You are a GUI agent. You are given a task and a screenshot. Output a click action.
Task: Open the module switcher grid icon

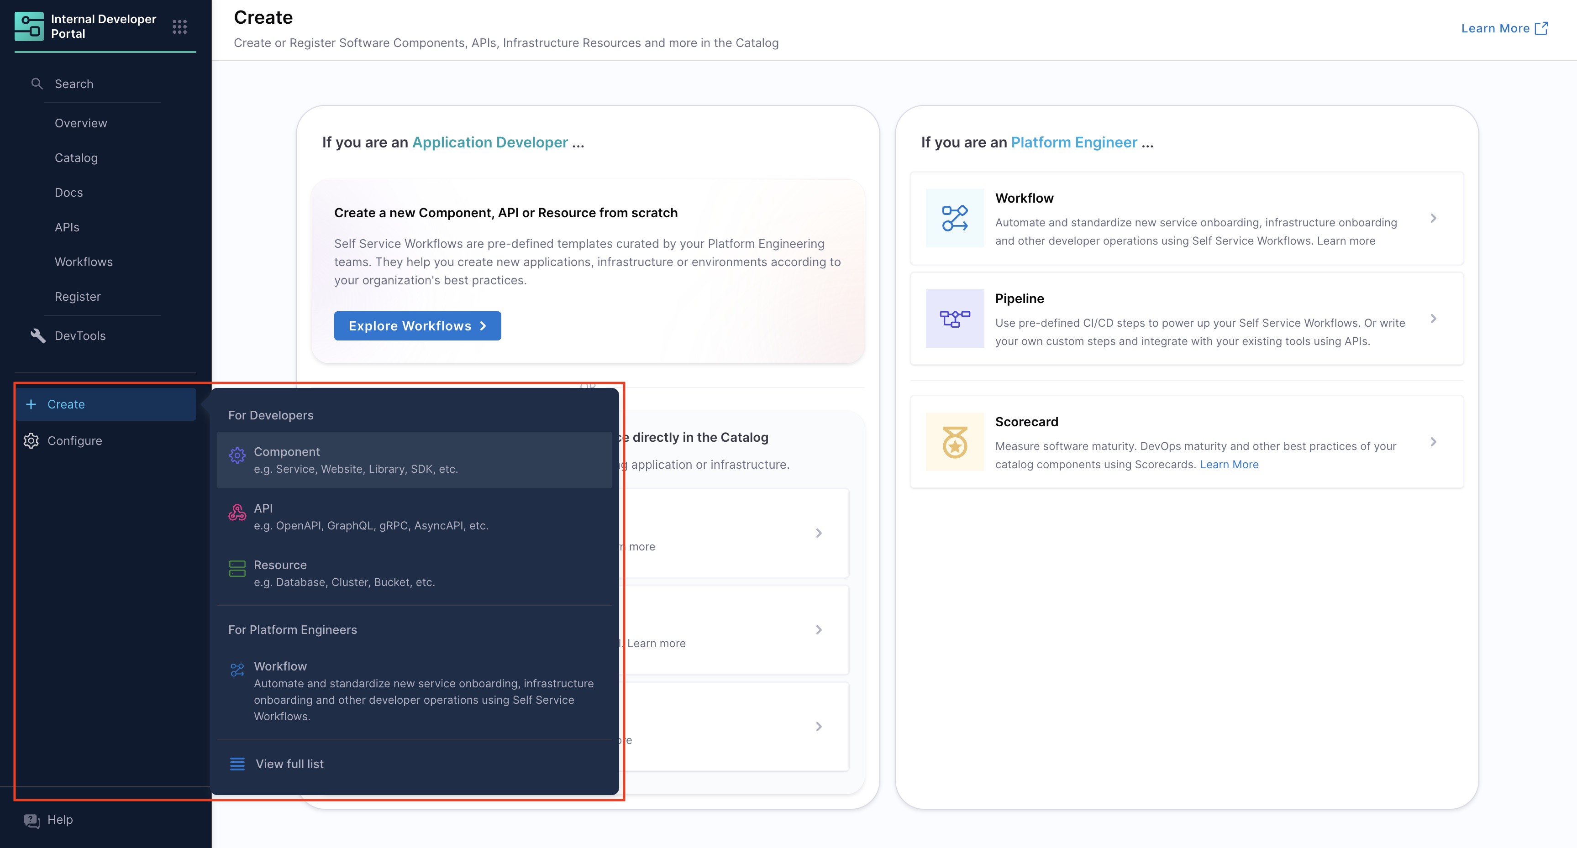pyautogui.click(x=179, y=26)
